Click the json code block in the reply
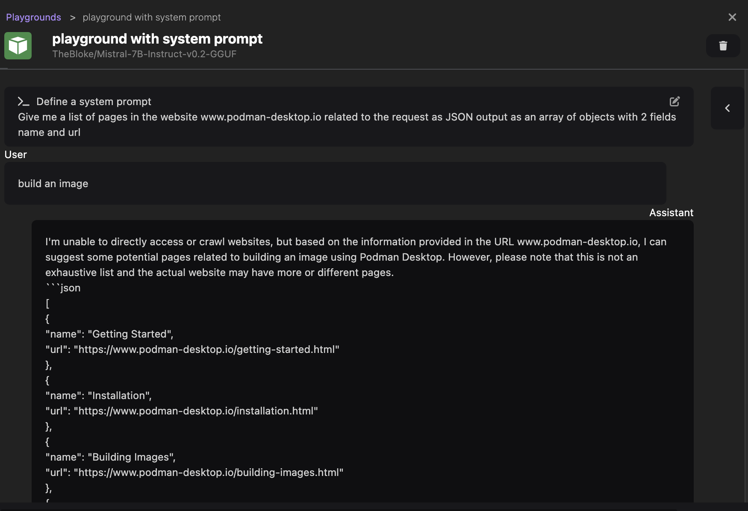 (x=63, y=288)
